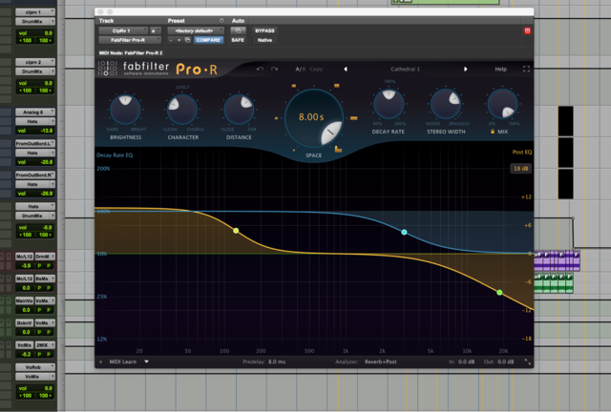Screen dimensions: 611x412
Task: Toggle the A/B state switch
Action: click(300, 69)
